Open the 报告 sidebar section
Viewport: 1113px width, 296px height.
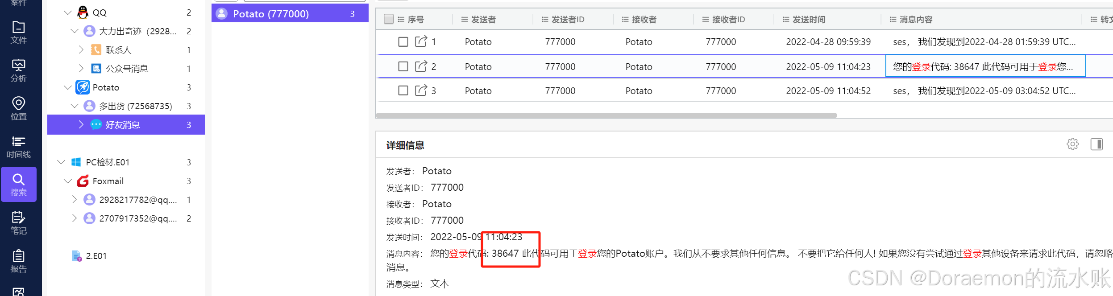[18, 262]
